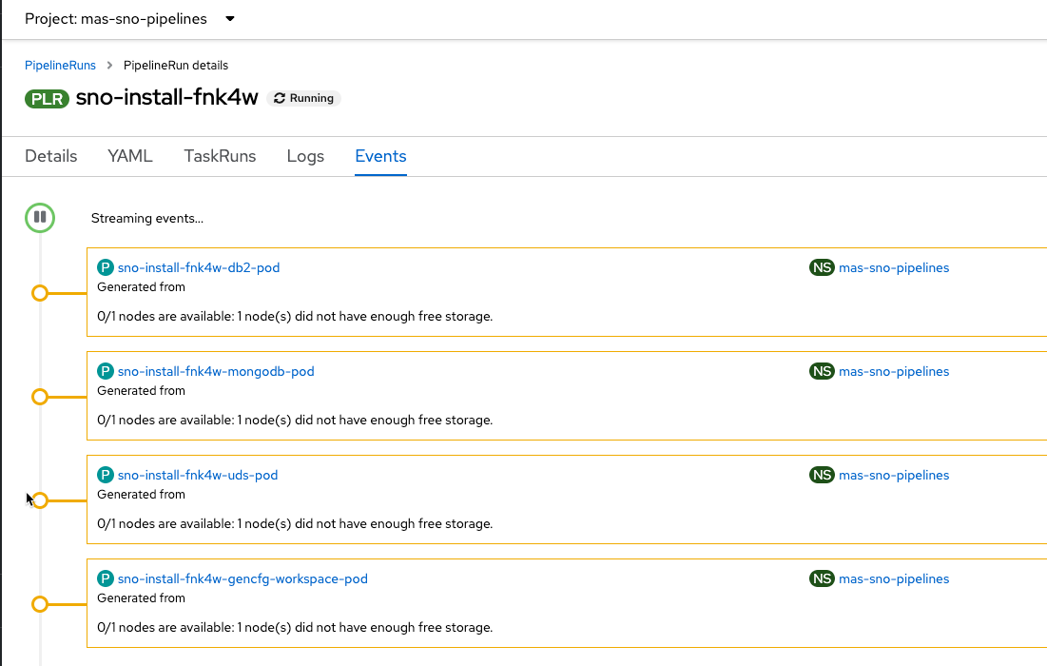Click the pod icon beside gencfg-workspace-pod
The width and height of the screenshot is (1047, 666).
pyautogui.click(x=106, y=579)
